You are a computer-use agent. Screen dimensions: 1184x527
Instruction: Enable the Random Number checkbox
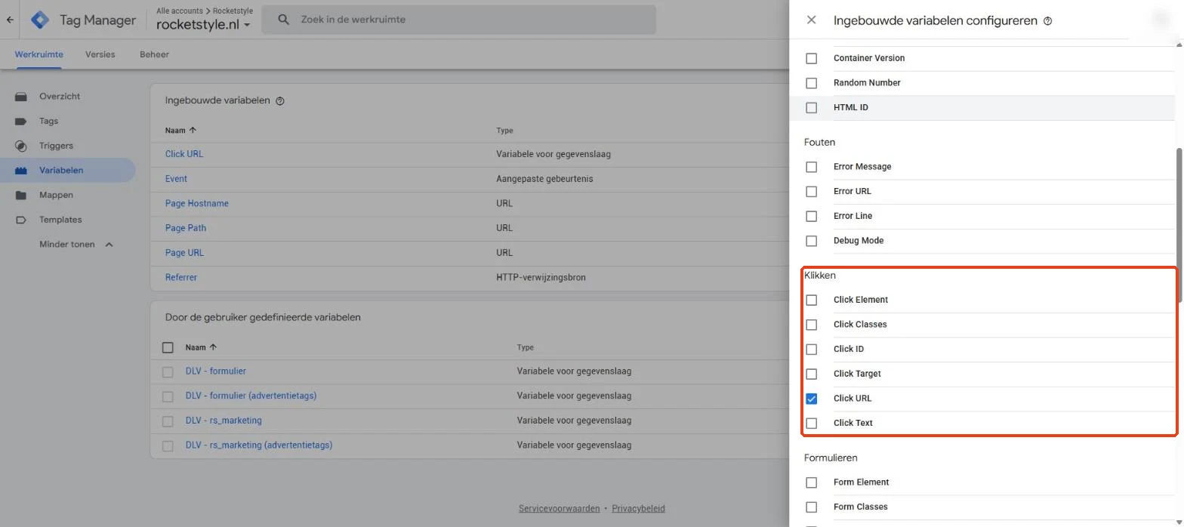tap(812, 83)
